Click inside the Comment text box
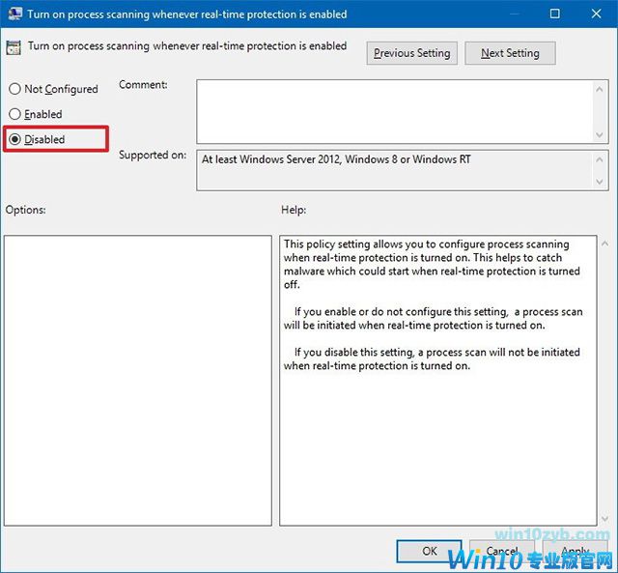 click(395, 111)
